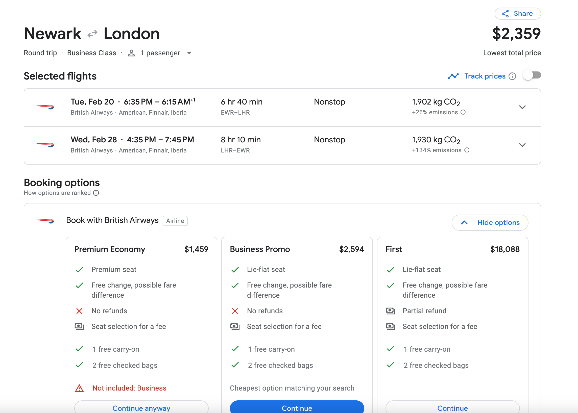
Task: Toggle the Track prices switch
Action: click(532, 75)
